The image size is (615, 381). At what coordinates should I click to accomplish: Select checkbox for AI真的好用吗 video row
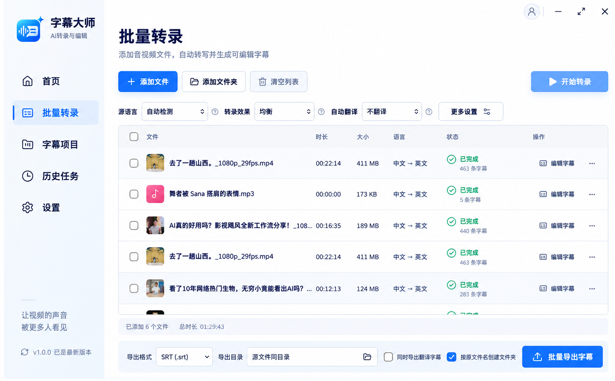134,226
